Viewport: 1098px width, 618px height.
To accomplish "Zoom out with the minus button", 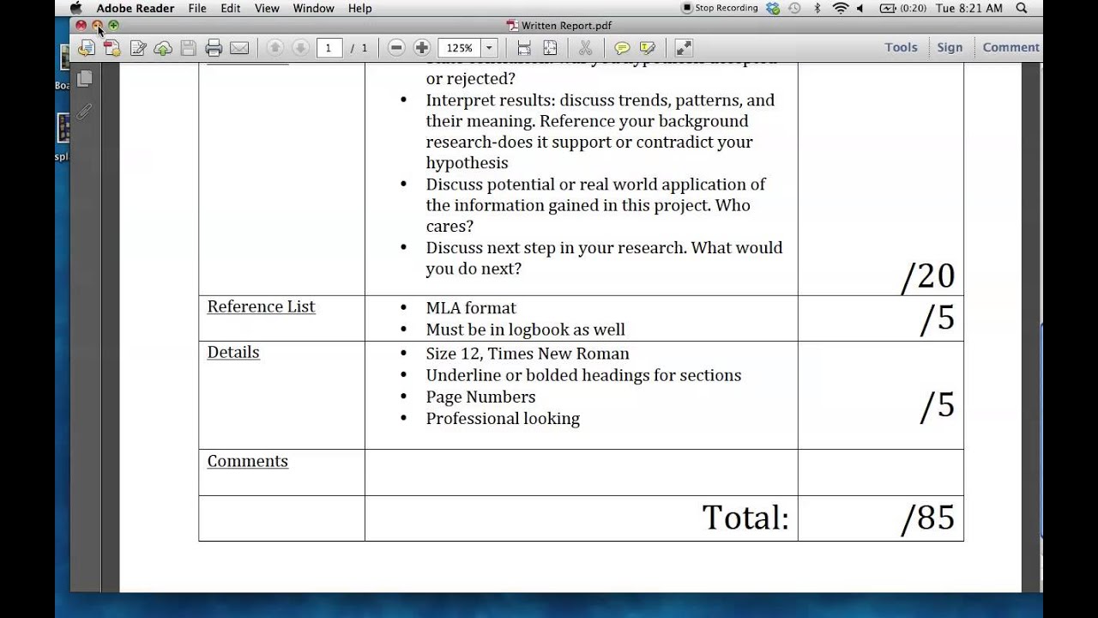I will [x=396, y=48].
